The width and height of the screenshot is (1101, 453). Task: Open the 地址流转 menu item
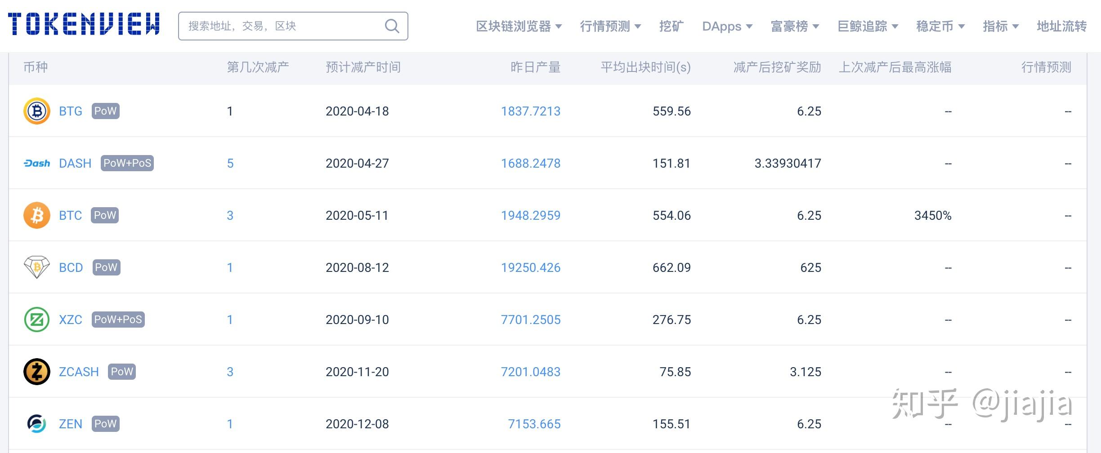click(1061, 27)
